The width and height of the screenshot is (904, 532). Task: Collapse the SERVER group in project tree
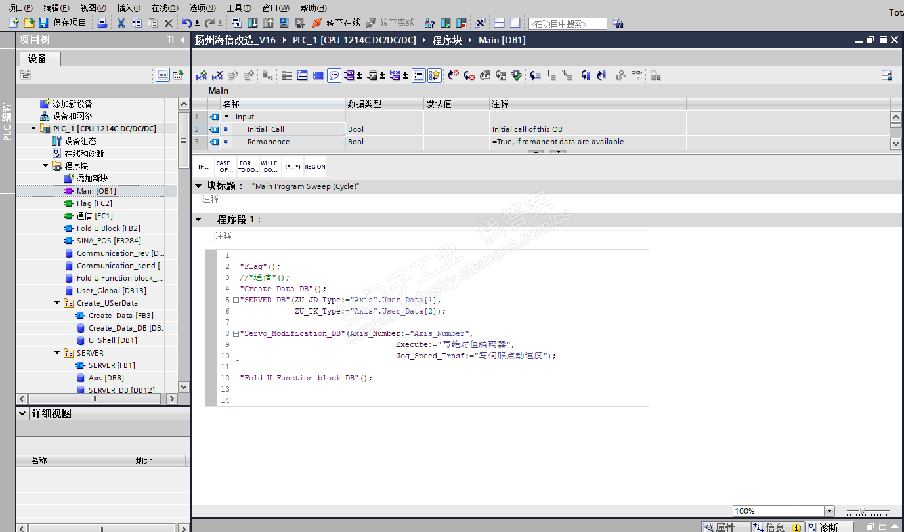point(57,353)
